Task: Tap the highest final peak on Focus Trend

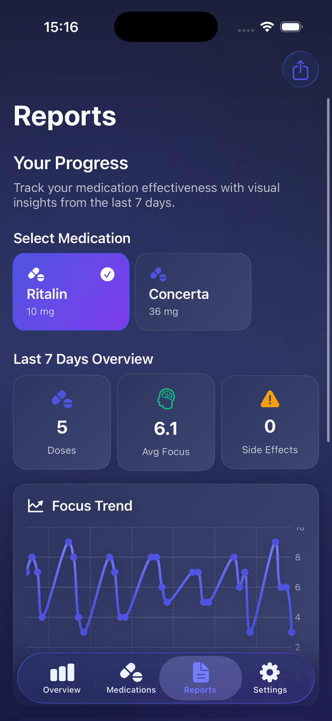Action: 275,542
